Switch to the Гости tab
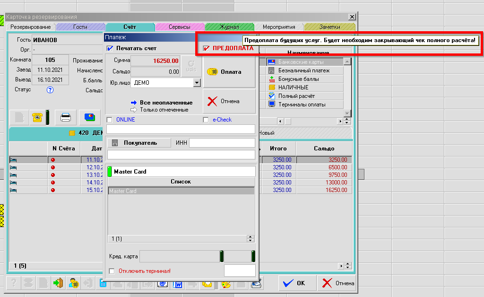 coord(80,27)
